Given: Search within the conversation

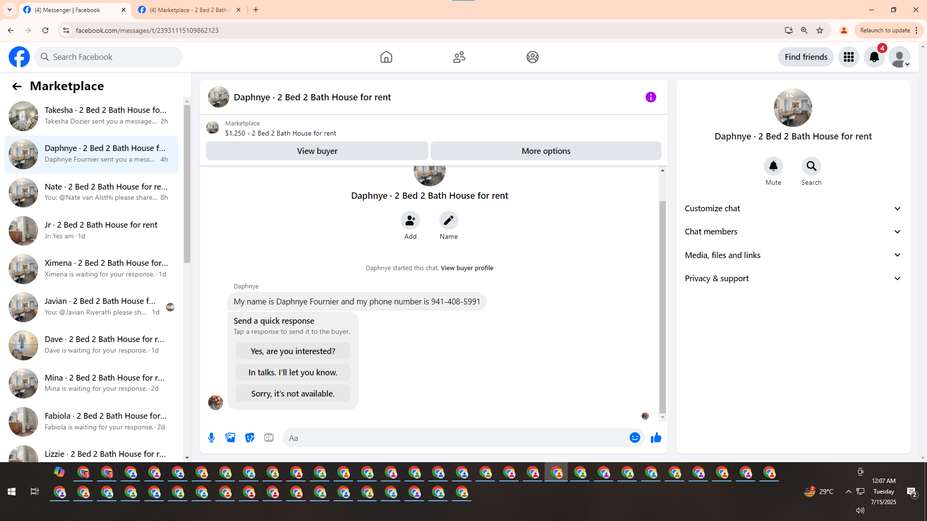Looking at the screenshot, I should point(811,166).
